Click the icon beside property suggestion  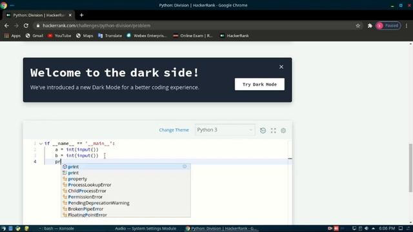click(x=65, y=179)
